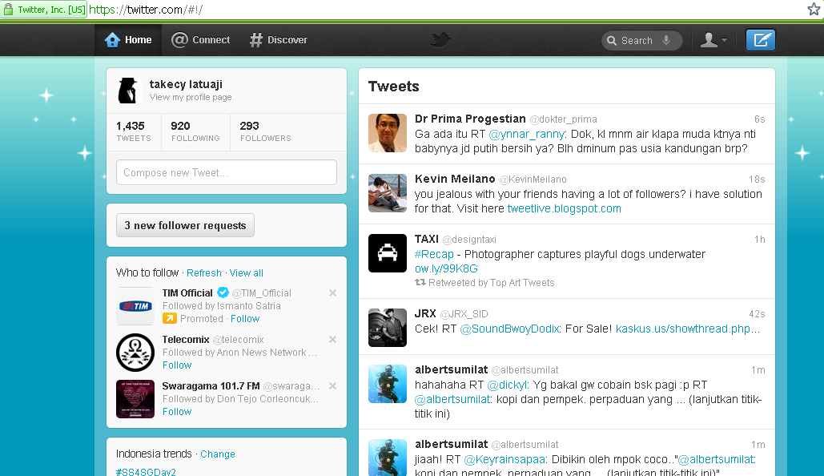This screenshot has height=476, width=824.
Task: Click the retweet icon above Top Art Tweets
Action: [419, 282]
